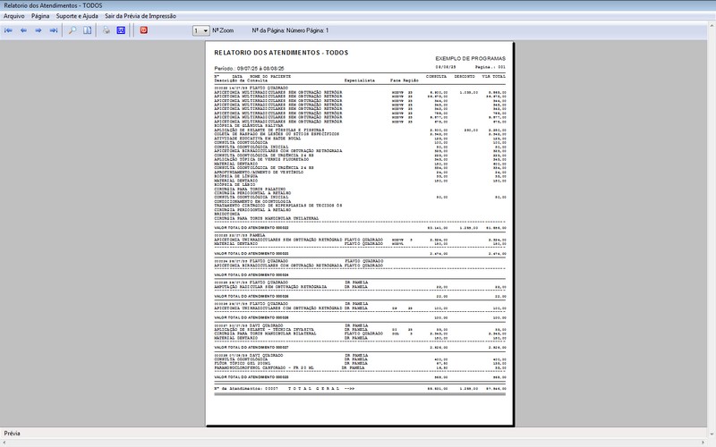Advance to next page arrow
The width and height of the screenshot is (716, 447).
click(x=38, y=30)
